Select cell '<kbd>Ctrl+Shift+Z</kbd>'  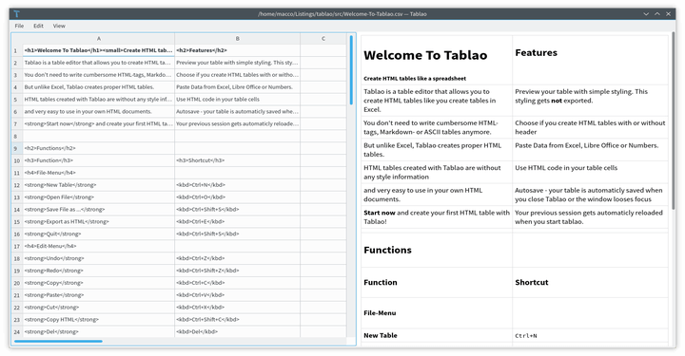point(237,271)
